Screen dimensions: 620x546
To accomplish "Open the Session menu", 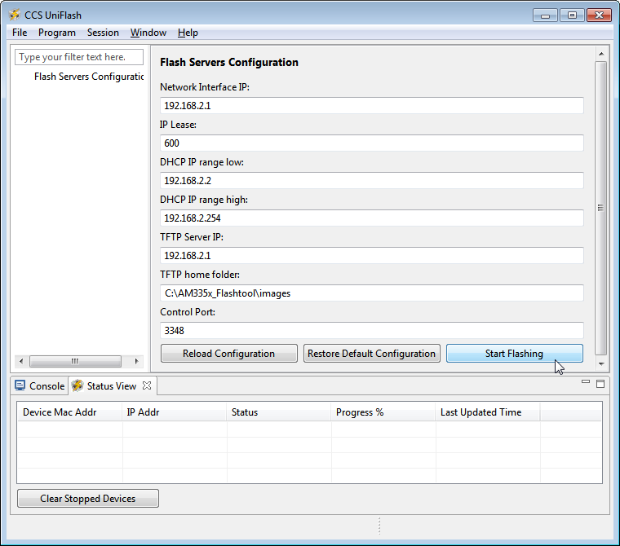I will pyautogui.click(x=103, y=33).
